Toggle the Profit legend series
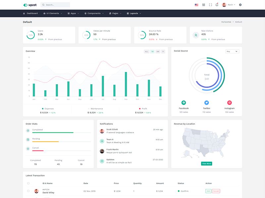The height and width of the screenshot is (198, 265). click(x=143, y=109)
